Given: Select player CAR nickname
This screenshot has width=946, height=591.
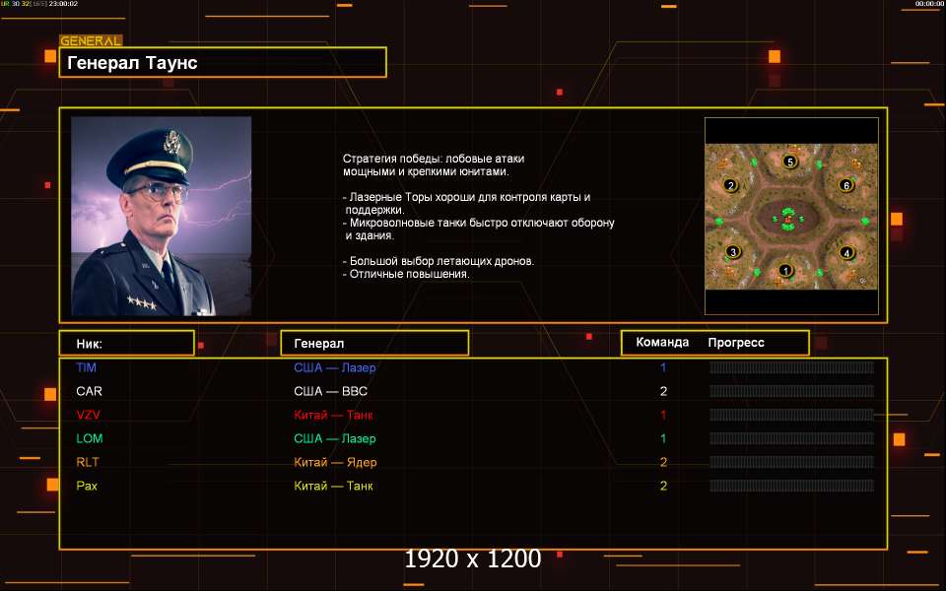Looking at the screenshot, I should click(x=90, y=391).
